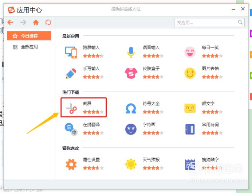252x193 pixels.
Task: Open the 字符画 star-eyed face icon
Action: tap(131, 129)
